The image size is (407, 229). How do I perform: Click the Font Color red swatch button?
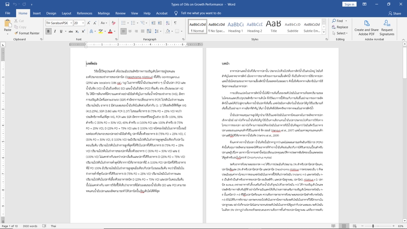(110, 31)
